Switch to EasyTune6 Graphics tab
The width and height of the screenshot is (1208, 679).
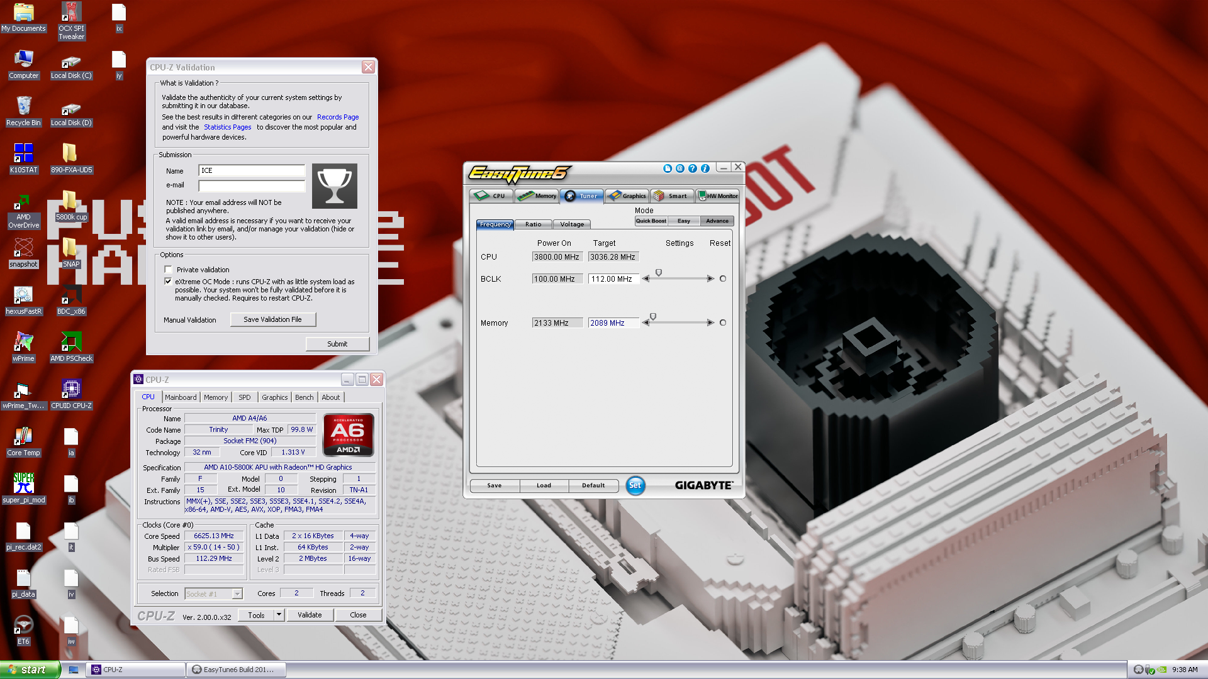(x=627, y=196)
